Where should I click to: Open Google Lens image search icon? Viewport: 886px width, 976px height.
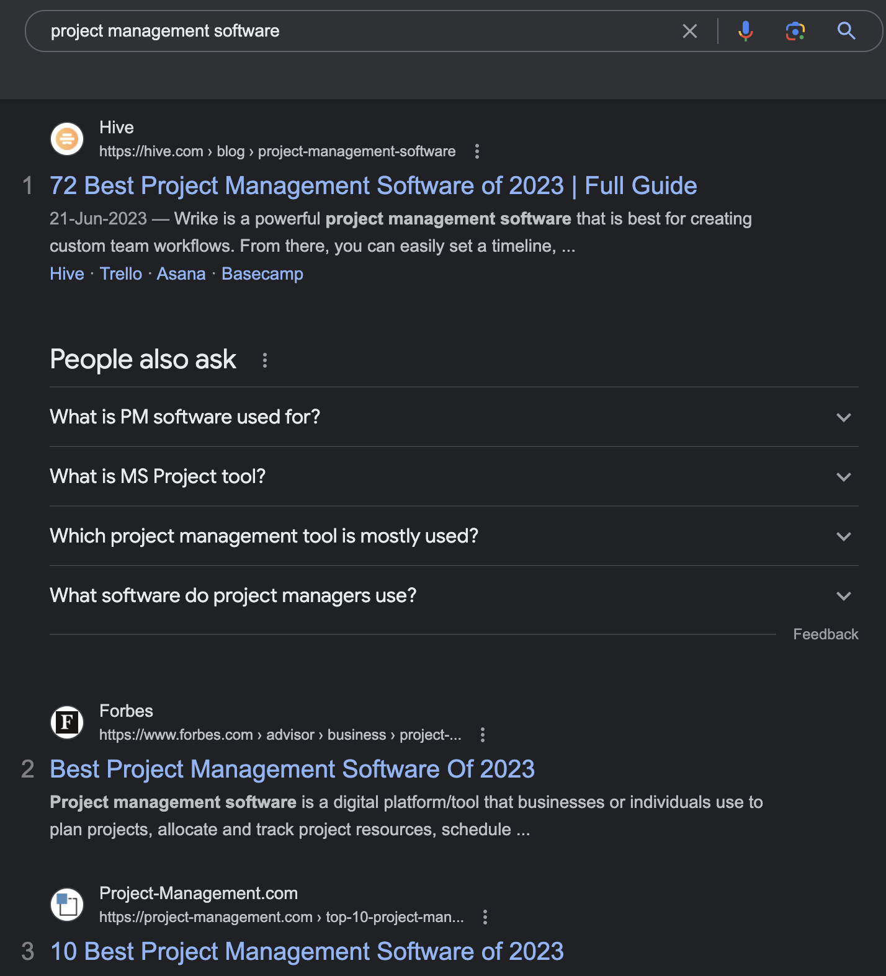[x=795, y=31]
